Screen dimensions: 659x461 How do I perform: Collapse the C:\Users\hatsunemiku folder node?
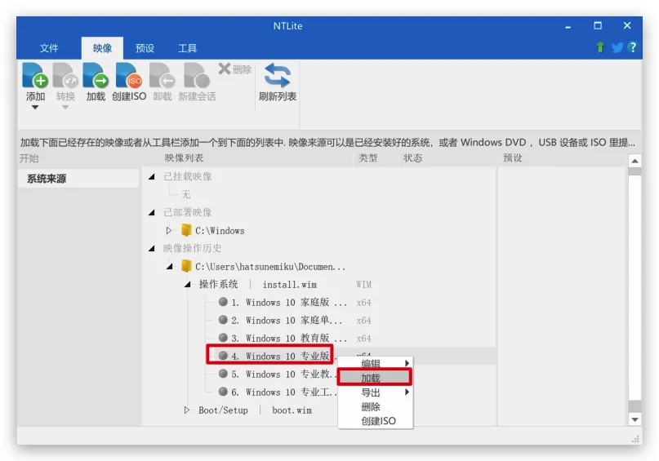pos(169,267)
